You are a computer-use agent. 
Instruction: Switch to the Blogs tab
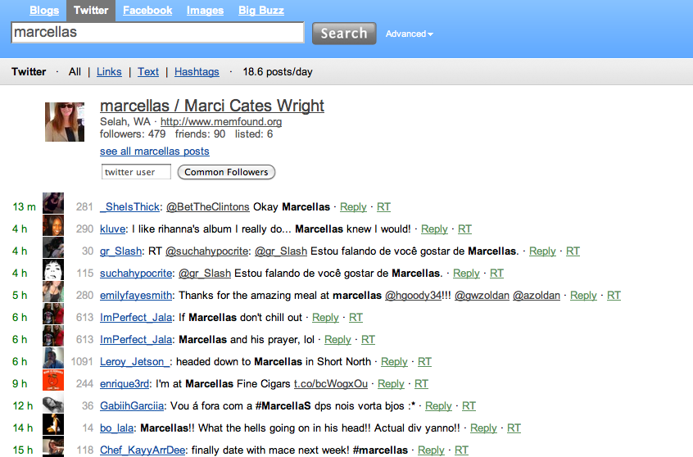pyautogui.click(x=44, y=11)
